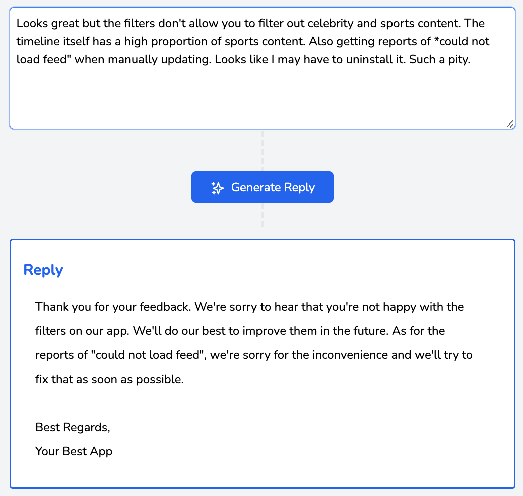Click the blue Reply heading
The image size is (523, 496).
click(x=43, y=270)
